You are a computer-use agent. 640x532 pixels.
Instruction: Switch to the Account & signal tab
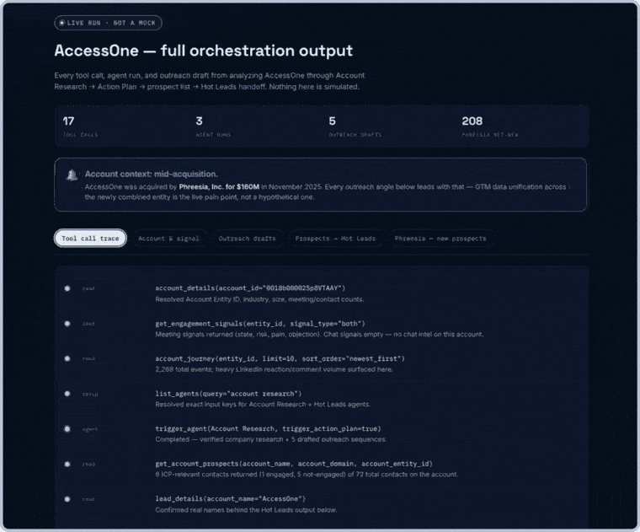(x=168, y=239)
